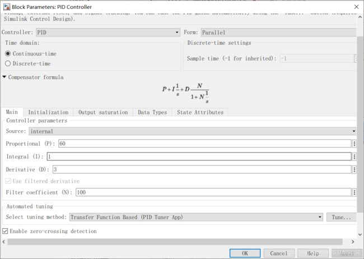Toggle Use filtered derivative checkbox
Screen dimensions: 364x259
[x=8, y=181]
